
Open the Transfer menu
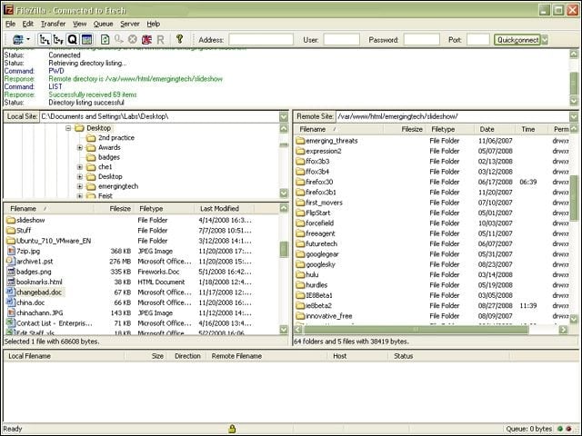point(53,24)
